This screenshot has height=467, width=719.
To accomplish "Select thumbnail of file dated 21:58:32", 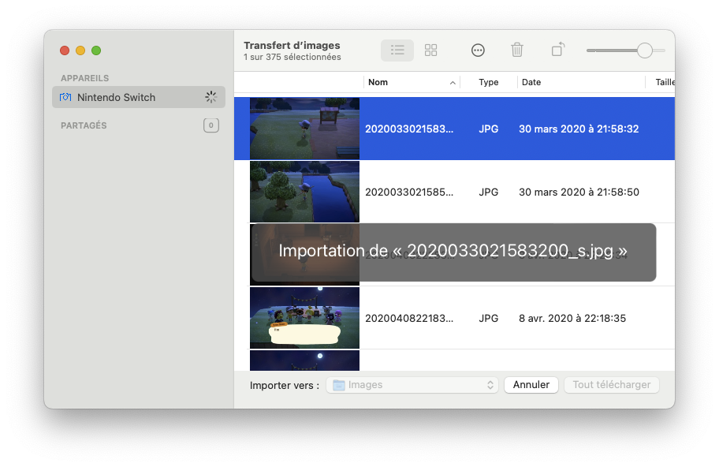I will coord(304,129).
